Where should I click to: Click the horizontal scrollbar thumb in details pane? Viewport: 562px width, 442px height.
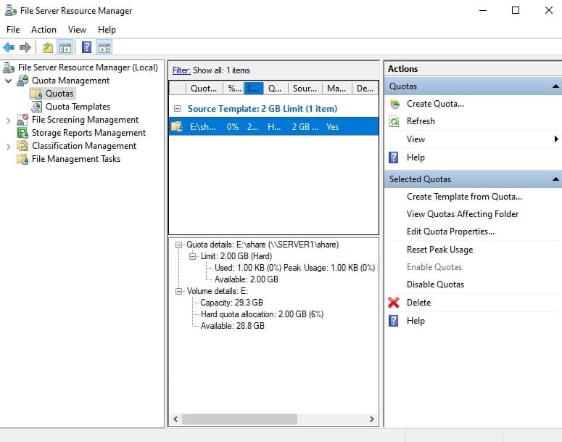pyautogui.click(x=239, y=419)
